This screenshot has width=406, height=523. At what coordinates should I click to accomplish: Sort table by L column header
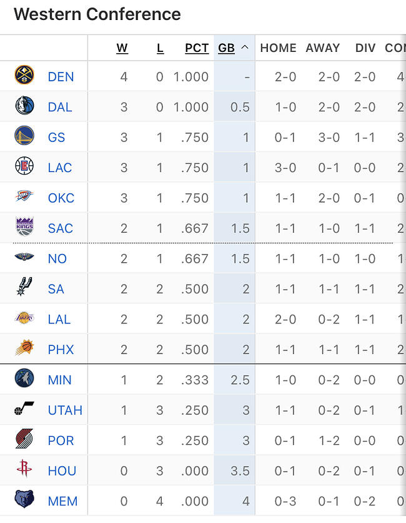160,48
